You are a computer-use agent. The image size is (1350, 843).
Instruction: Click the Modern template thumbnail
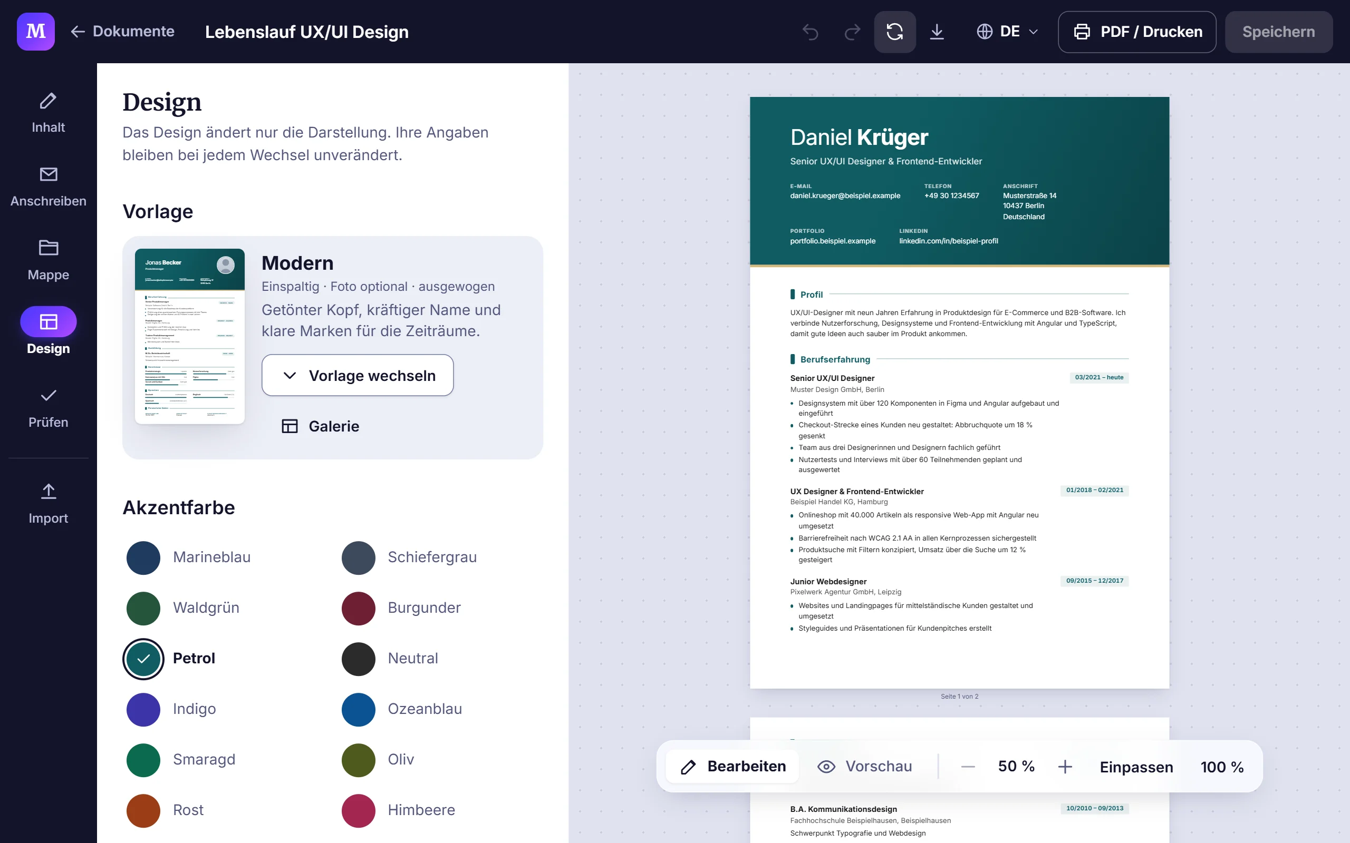click(x=190, y=336)
